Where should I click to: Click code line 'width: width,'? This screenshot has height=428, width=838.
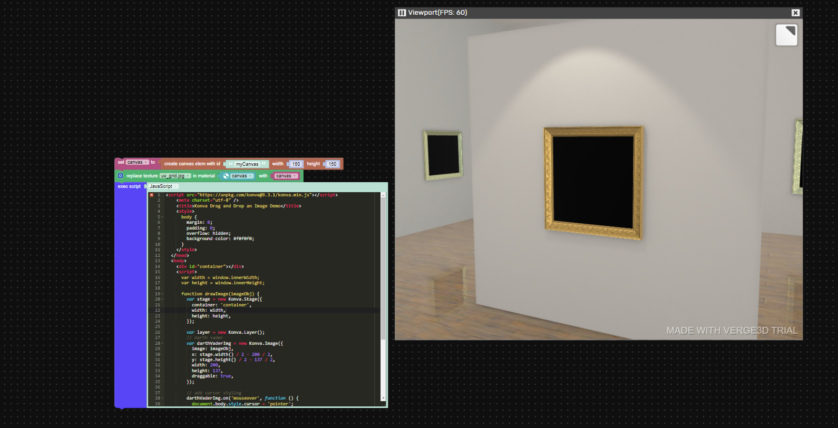point(209,310)
